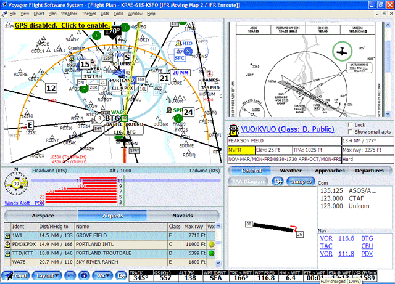This screenshot has height=284, width=395.
Task: Open the Tools menu
Action: 118,14
